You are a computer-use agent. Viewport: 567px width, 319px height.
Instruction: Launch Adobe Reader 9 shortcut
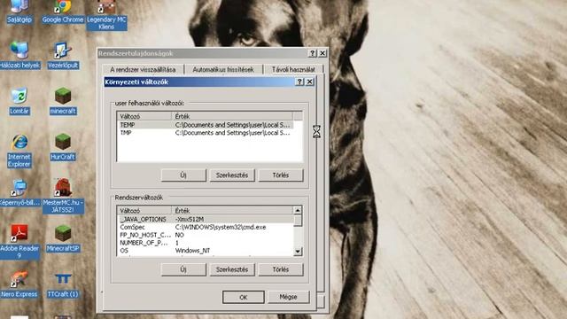pyautogui.click(x=19, y=242)
